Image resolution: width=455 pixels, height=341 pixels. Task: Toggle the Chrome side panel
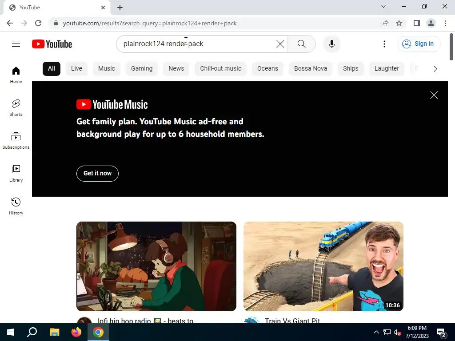417,23
